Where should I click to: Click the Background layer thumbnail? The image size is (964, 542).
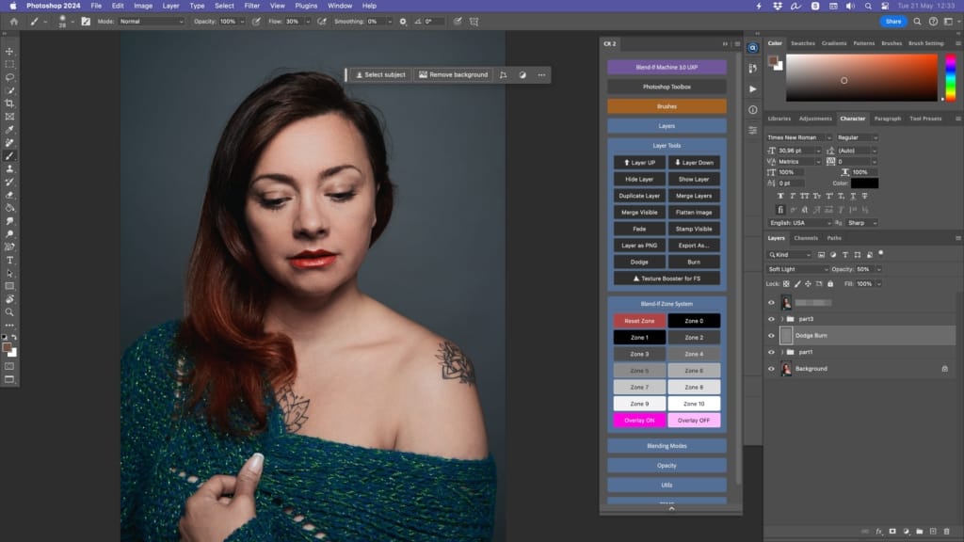pyautogui.click(x=786, y=369)
